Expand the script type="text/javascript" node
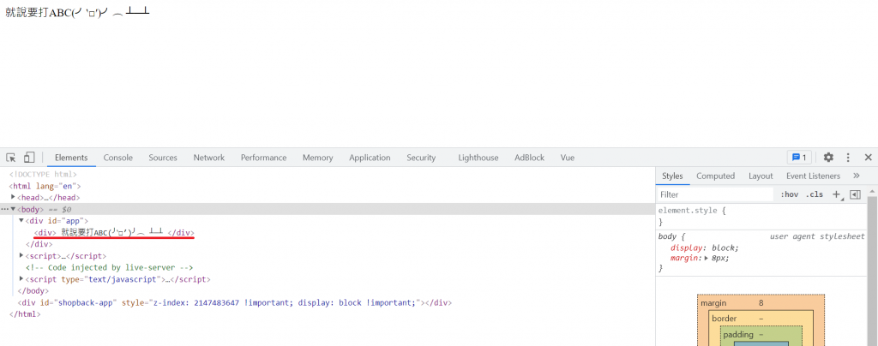This screenshot has width=878, height=346. pyautogui.click(x=21, y=279)
